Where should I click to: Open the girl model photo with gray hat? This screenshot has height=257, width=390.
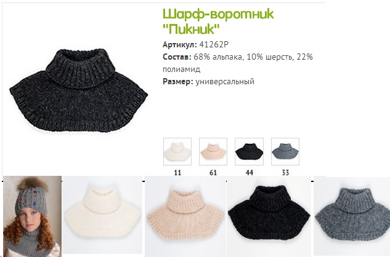coord(32,216)
